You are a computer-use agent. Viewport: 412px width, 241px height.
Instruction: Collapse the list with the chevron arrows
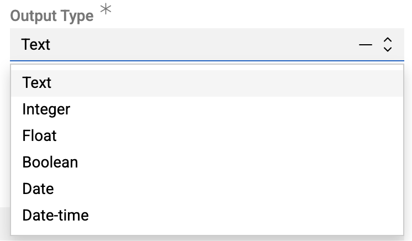pos(388,44)
